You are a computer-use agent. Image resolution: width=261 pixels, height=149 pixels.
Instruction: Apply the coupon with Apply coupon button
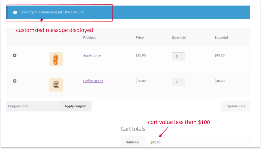coord(75,106)
